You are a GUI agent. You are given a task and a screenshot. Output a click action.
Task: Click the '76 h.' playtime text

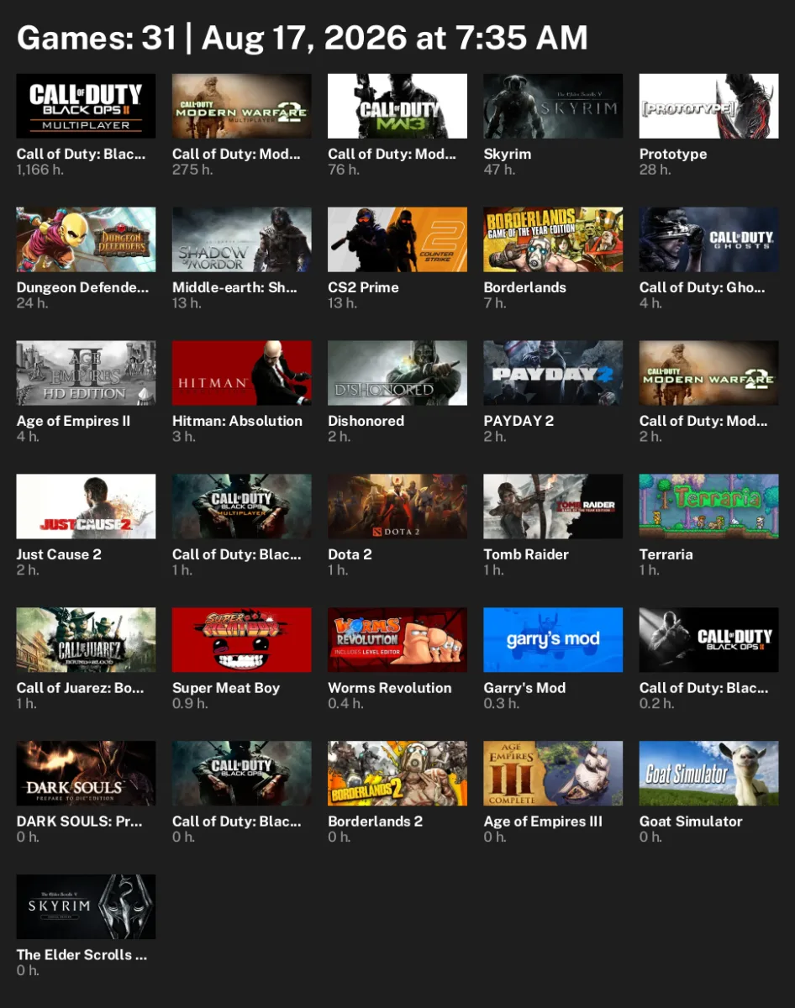coord(344,170)
